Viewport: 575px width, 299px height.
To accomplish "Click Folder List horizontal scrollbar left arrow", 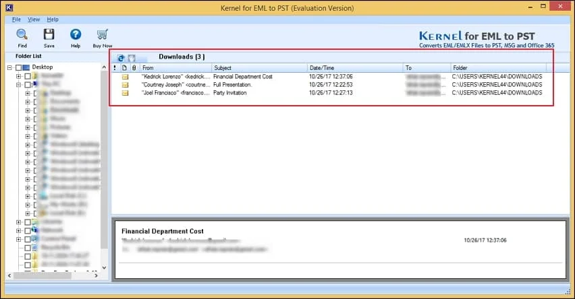I will (9, 275).
